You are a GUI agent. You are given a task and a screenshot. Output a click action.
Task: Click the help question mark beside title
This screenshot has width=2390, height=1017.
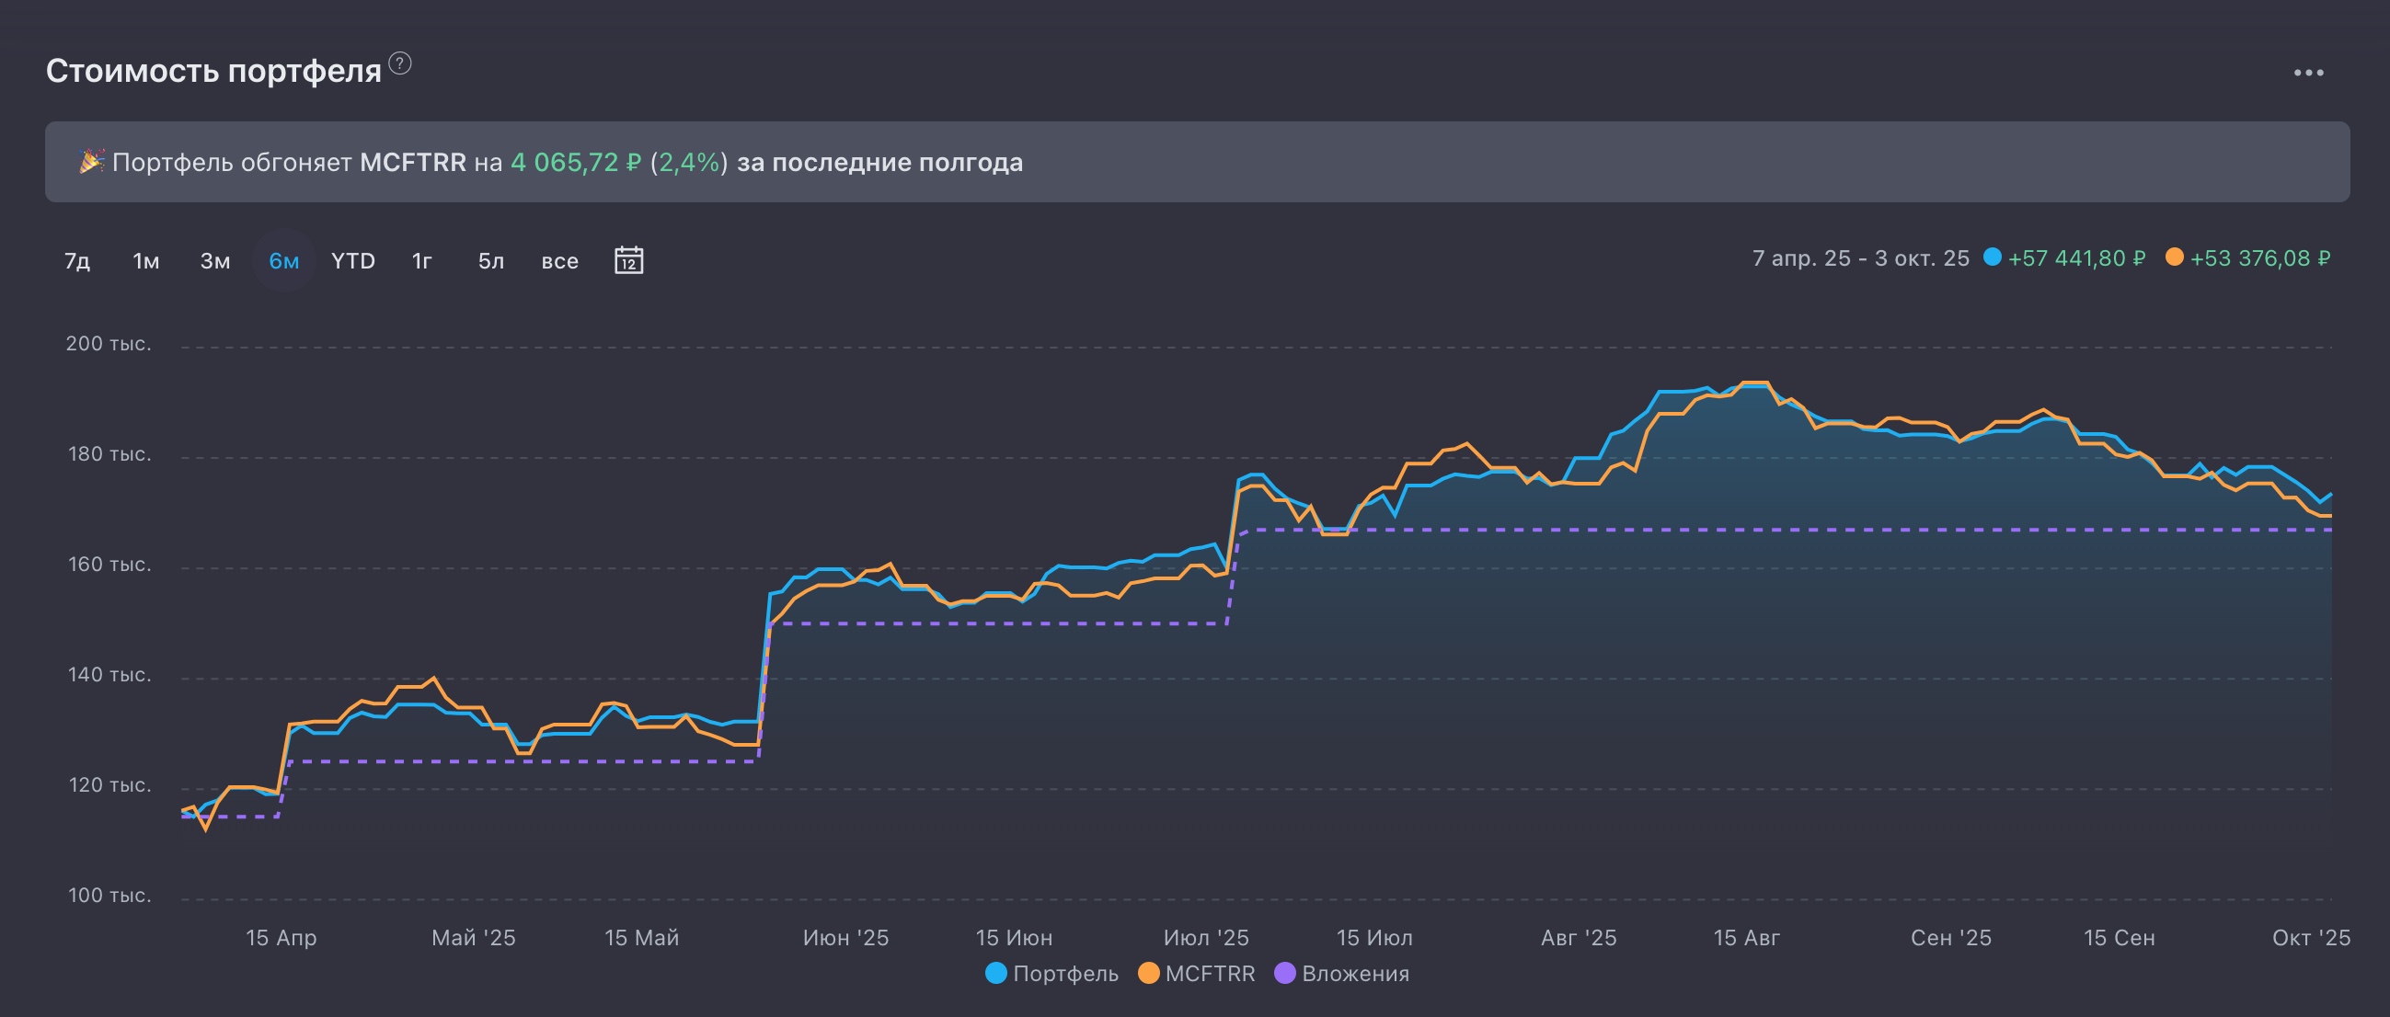tap(400, 63)
